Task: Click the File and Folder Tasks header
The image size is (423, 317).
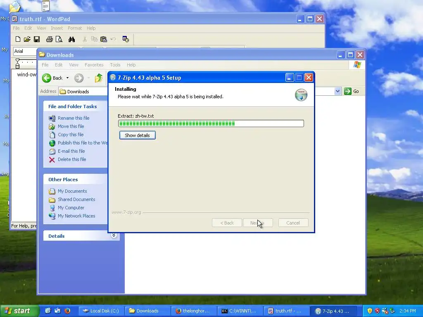Action: coord(76,106)
